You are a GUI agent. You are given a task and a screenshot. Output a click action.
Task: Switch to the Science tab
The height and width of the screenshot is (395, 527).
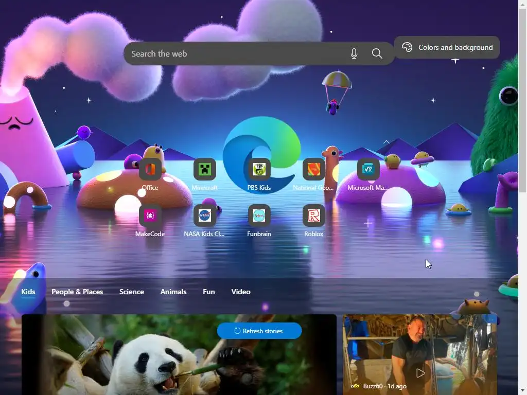coord(131,292)
